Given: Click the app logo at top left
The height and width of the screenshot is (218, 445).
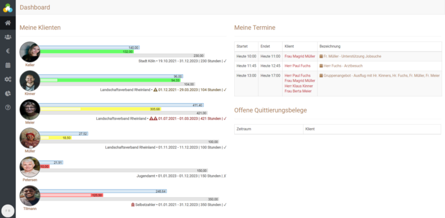Looking at the screenshot, I should pyautogui.click(x=8, y=8).
